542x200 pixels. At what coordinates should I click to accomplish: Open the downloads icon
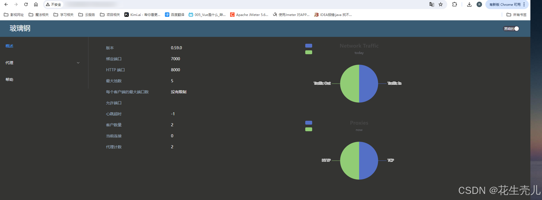pyautogui.click(x=469, y=4)
